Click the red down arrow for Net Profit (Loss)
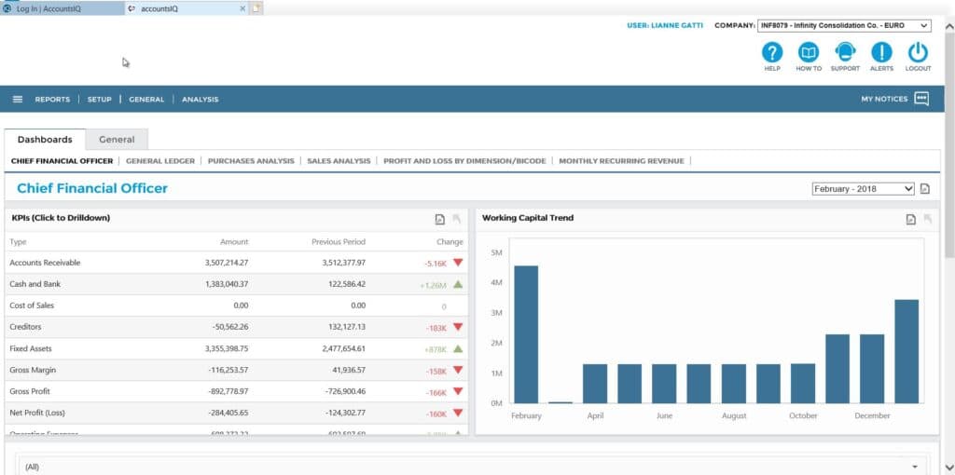The width and height of the screenshot is (955, 475). [458, 413]
